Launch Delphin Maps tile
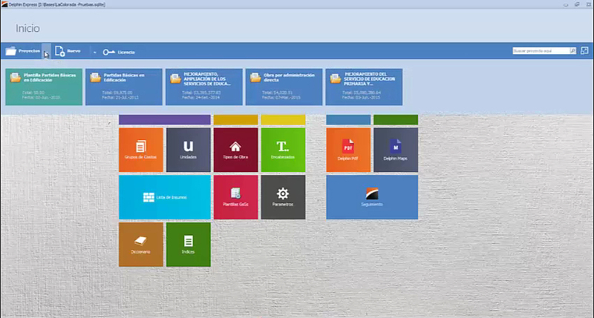This screenshot has width=594, height=318. point(395,150)
